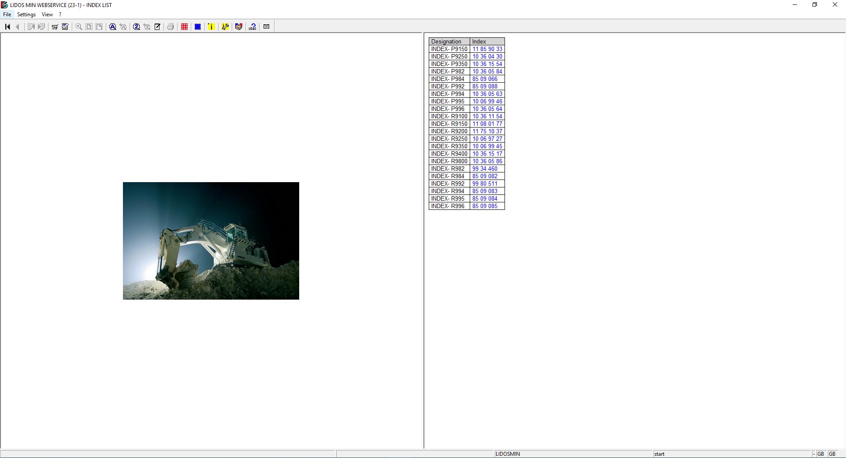
Task: Click the grayed repeat search 2 icon
Action: [147, 27]
